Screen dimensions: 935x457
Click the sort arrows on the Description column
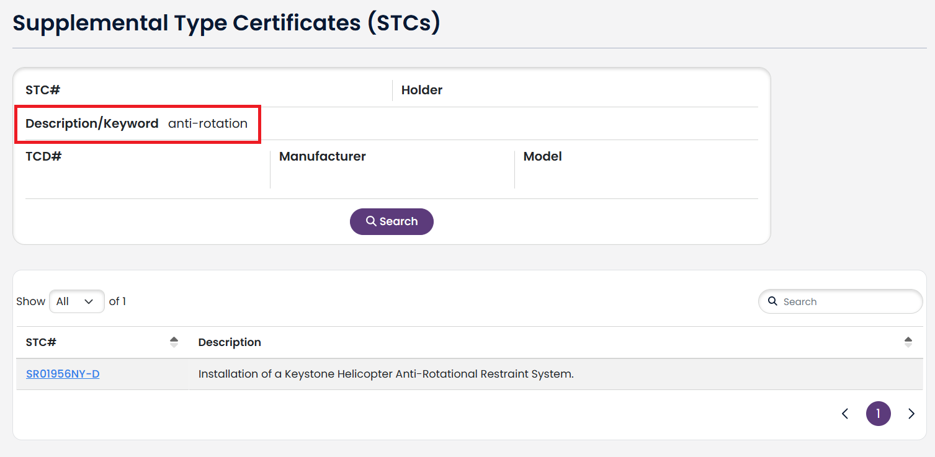point(908,342)
